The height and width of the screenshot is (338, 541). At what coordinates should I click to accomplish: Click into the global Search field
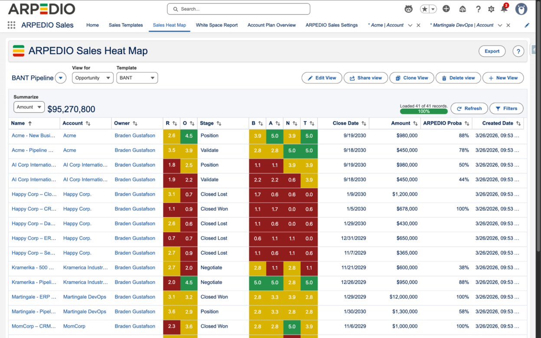point(238,9)
